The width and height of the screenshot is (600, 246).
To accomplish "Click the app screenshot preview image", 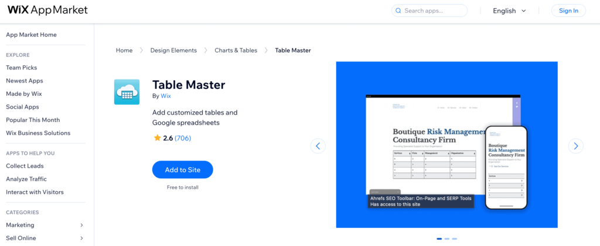I will click(x=447, y=145).
